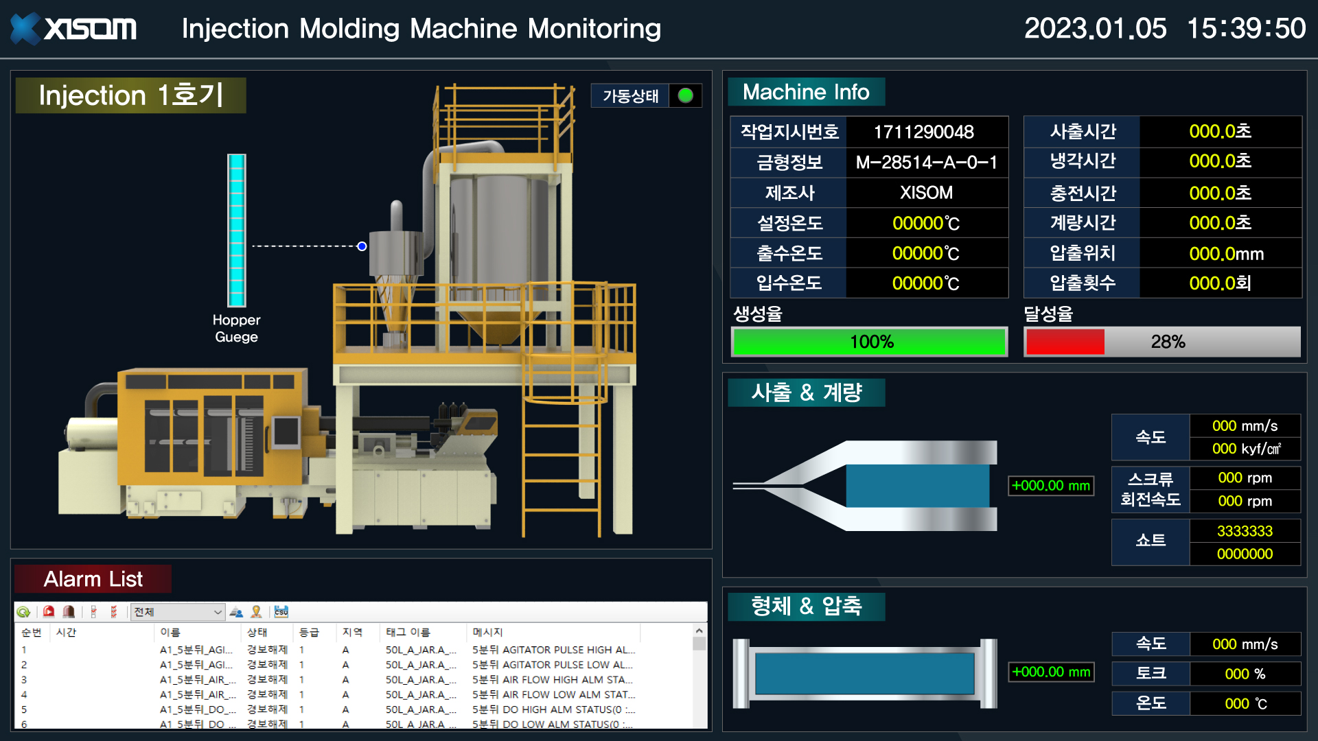Select the first AGITATOR PULSE HIGH alarm row
This screenshot has width=1318, height=741.
coord(343,649)
